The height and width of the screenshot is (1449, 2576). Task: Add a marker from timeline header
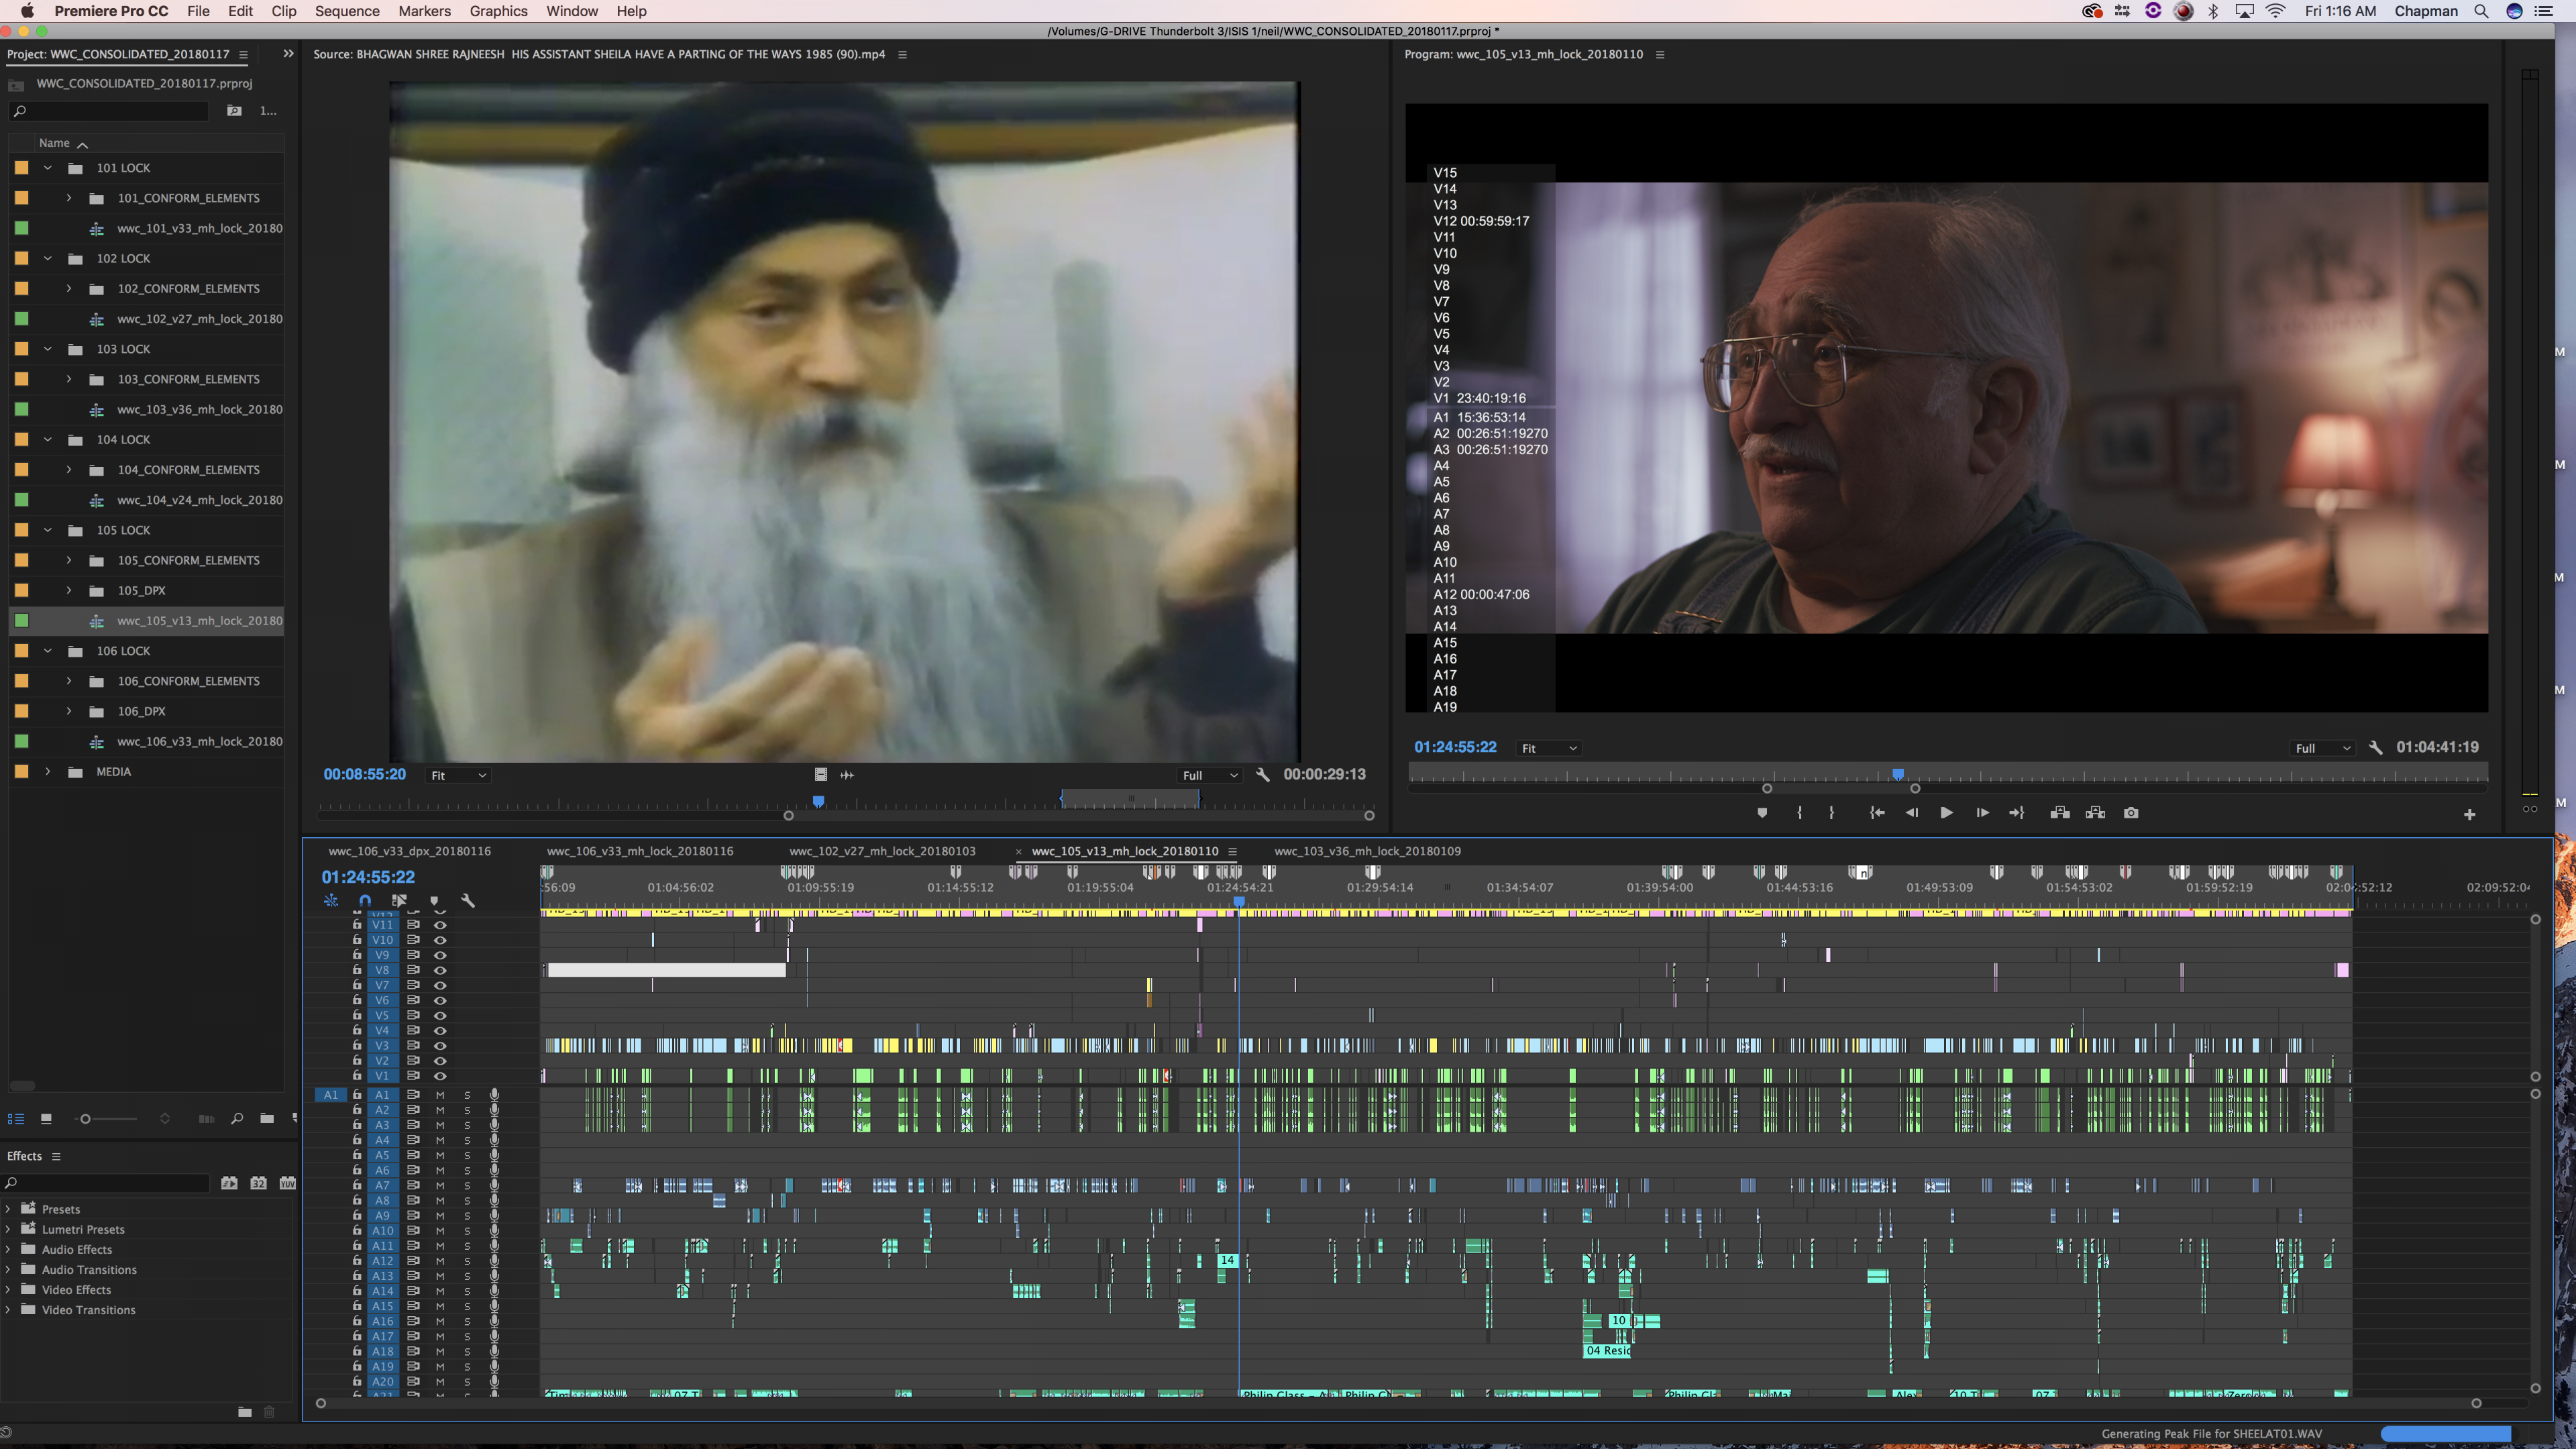tap(434, 901)
